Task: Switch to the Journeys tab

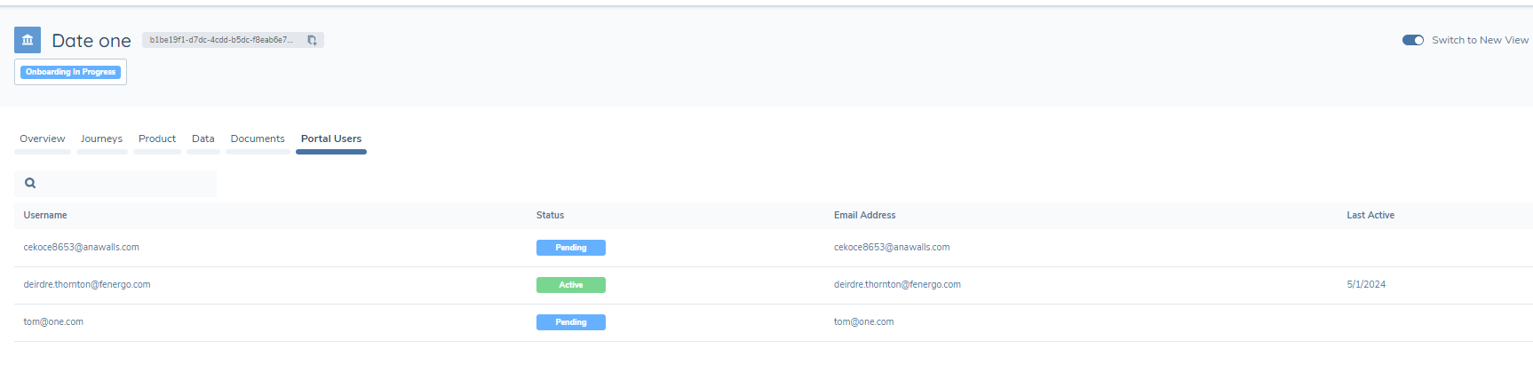Action: pos(101,139)
